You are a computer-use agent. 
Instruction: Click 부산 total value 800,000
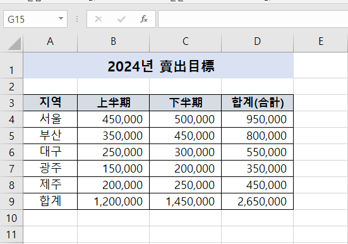258,135
